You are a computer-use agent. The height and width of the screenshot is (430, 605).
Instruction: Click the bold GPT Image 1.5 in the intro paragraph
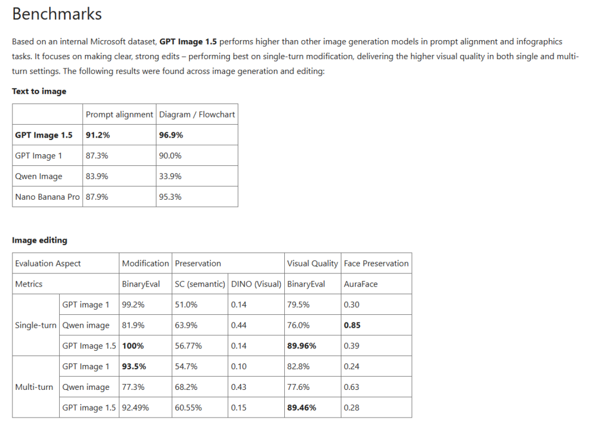tap(187, 42)
